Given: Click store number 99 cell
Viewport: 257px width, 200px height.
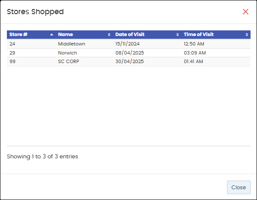Looking at the screenshot, I should [x=12, y=61].
